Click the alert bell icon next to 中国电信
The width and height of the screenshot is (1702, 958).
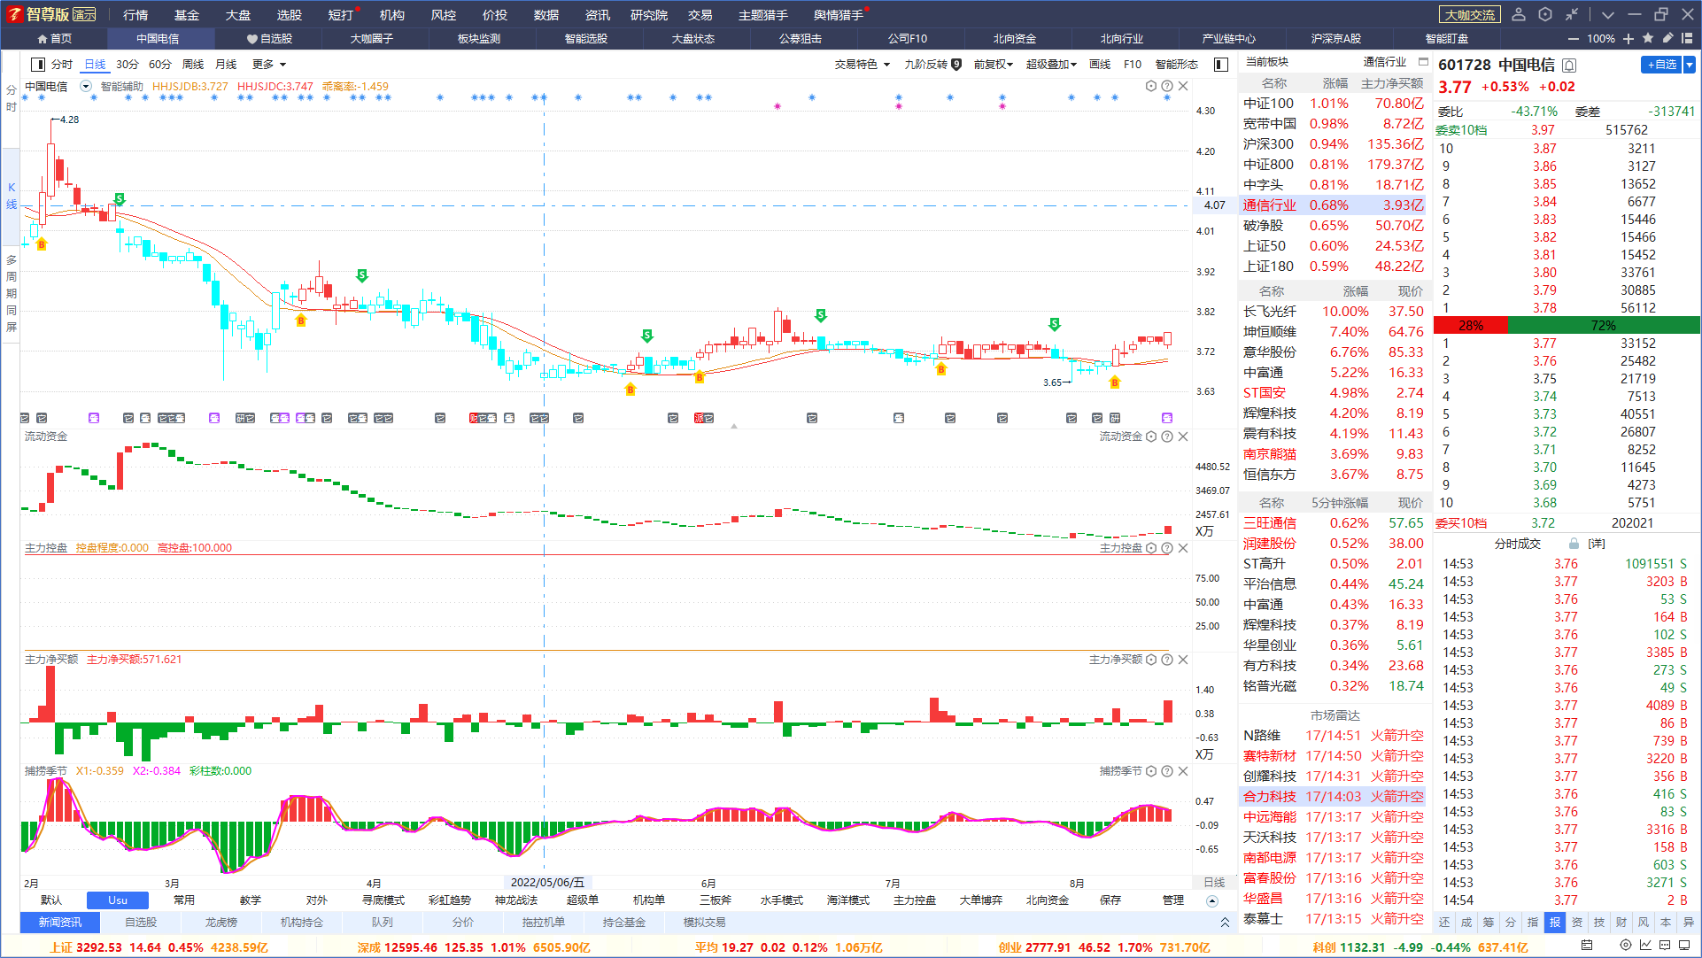point(1570,65)
